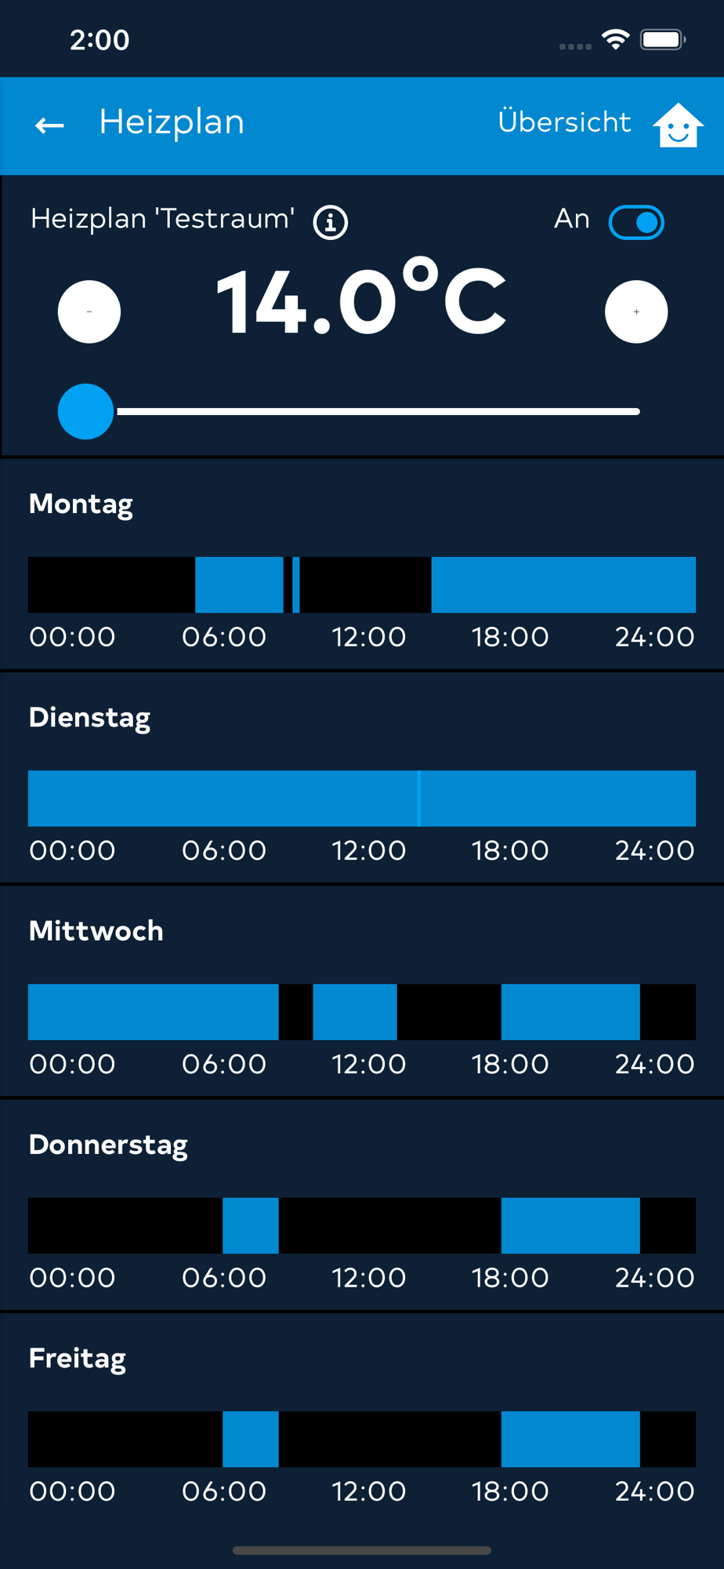Tap the back arrow in the header
The width and height of the screenshot is (724, 1569).
49,125
